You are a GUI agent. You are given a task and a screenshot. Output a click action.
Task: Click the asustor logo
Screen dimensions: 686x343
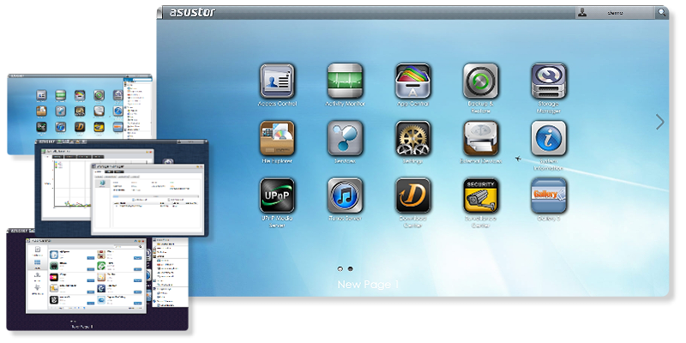pos(190,14)
